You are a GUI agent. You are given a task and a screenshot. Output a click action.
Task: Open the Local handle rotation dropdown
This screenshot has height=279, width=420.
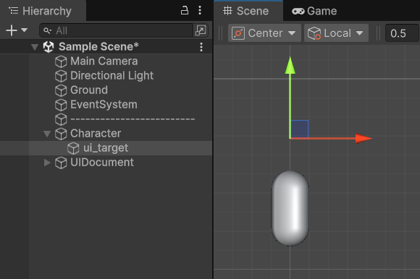tap(336, 33)
